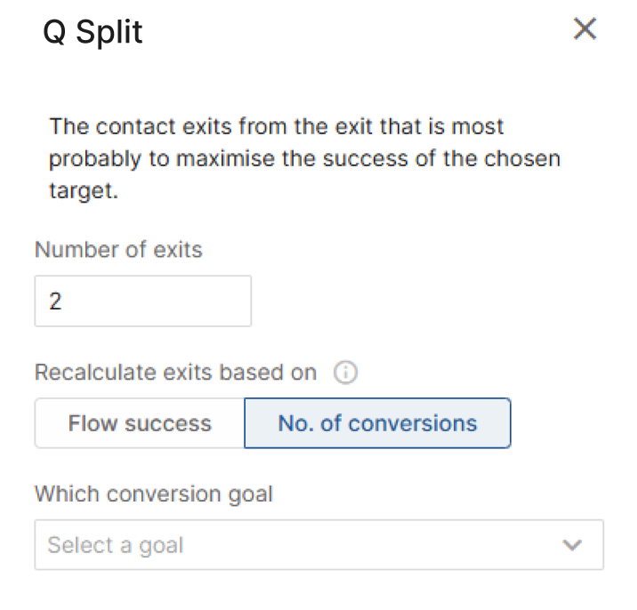
Task: Select the No. of conversions option
Action: click(x=377, y=423)
